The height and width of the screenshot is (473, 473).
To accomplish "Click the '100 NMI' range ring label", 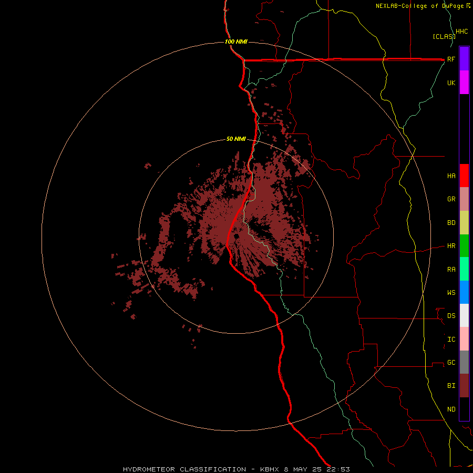I will [236, 42].
